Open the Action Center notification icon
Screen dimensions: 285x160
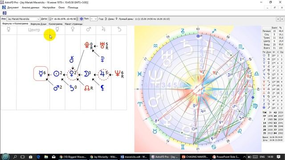[278, 157]
